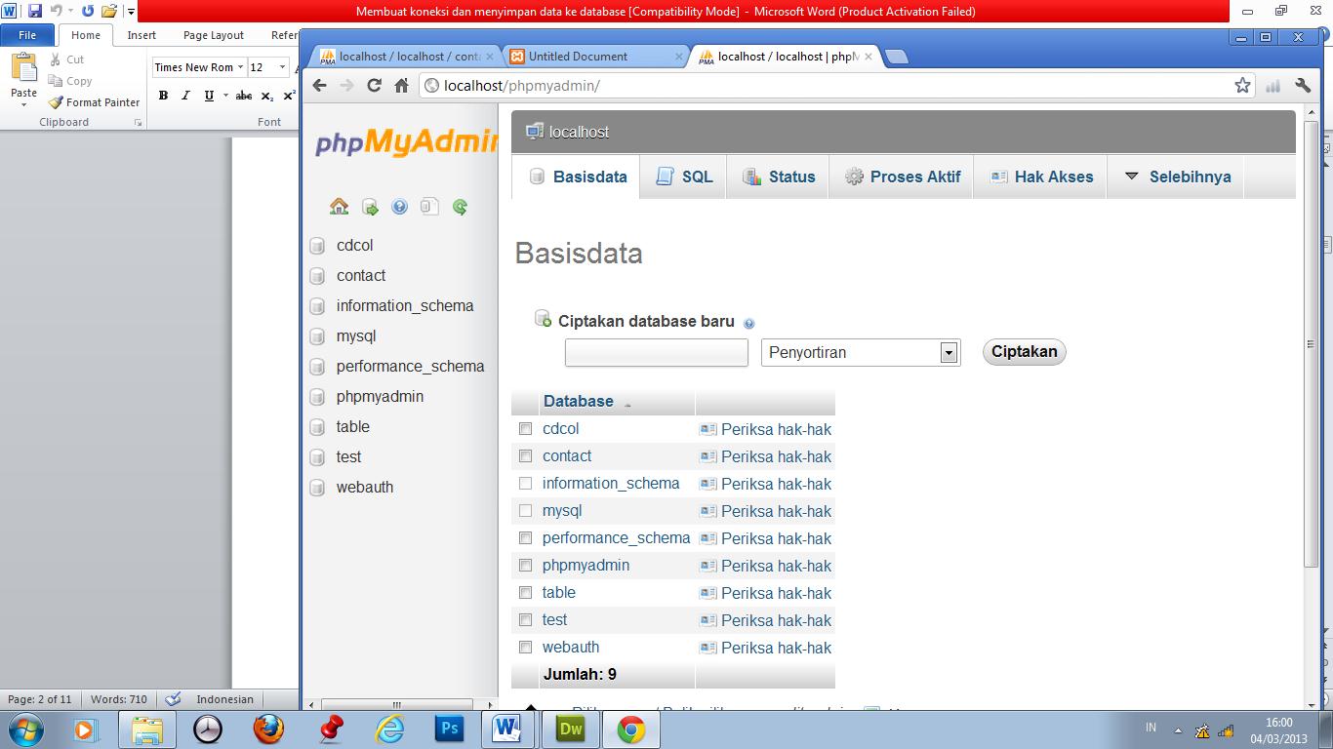Expand Clipboard group dialog launcher
The width and height of the screenshot is (1333, 749).
[x=138, y=123]
